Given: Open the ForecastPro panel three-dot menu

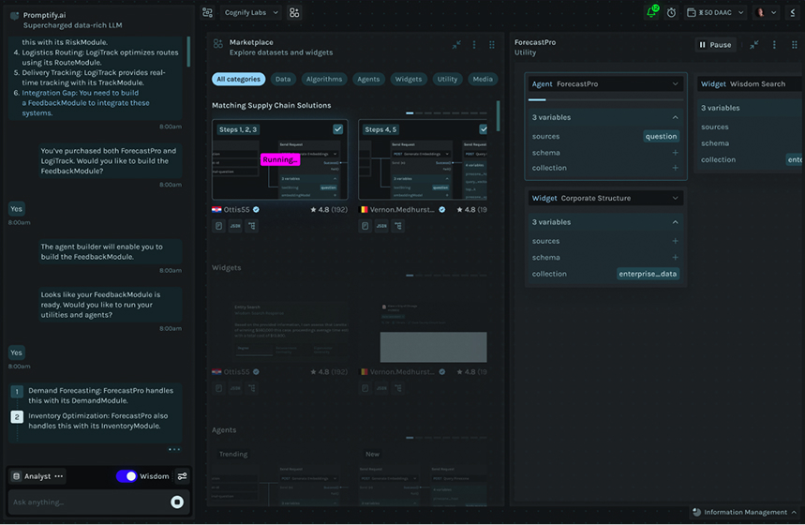Looking at the screenshot, I should point(774,45).
